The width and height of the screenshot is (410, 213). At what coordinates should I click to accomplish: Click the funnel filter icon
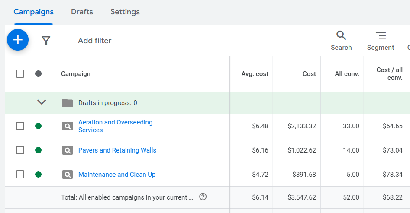[46, 41]
